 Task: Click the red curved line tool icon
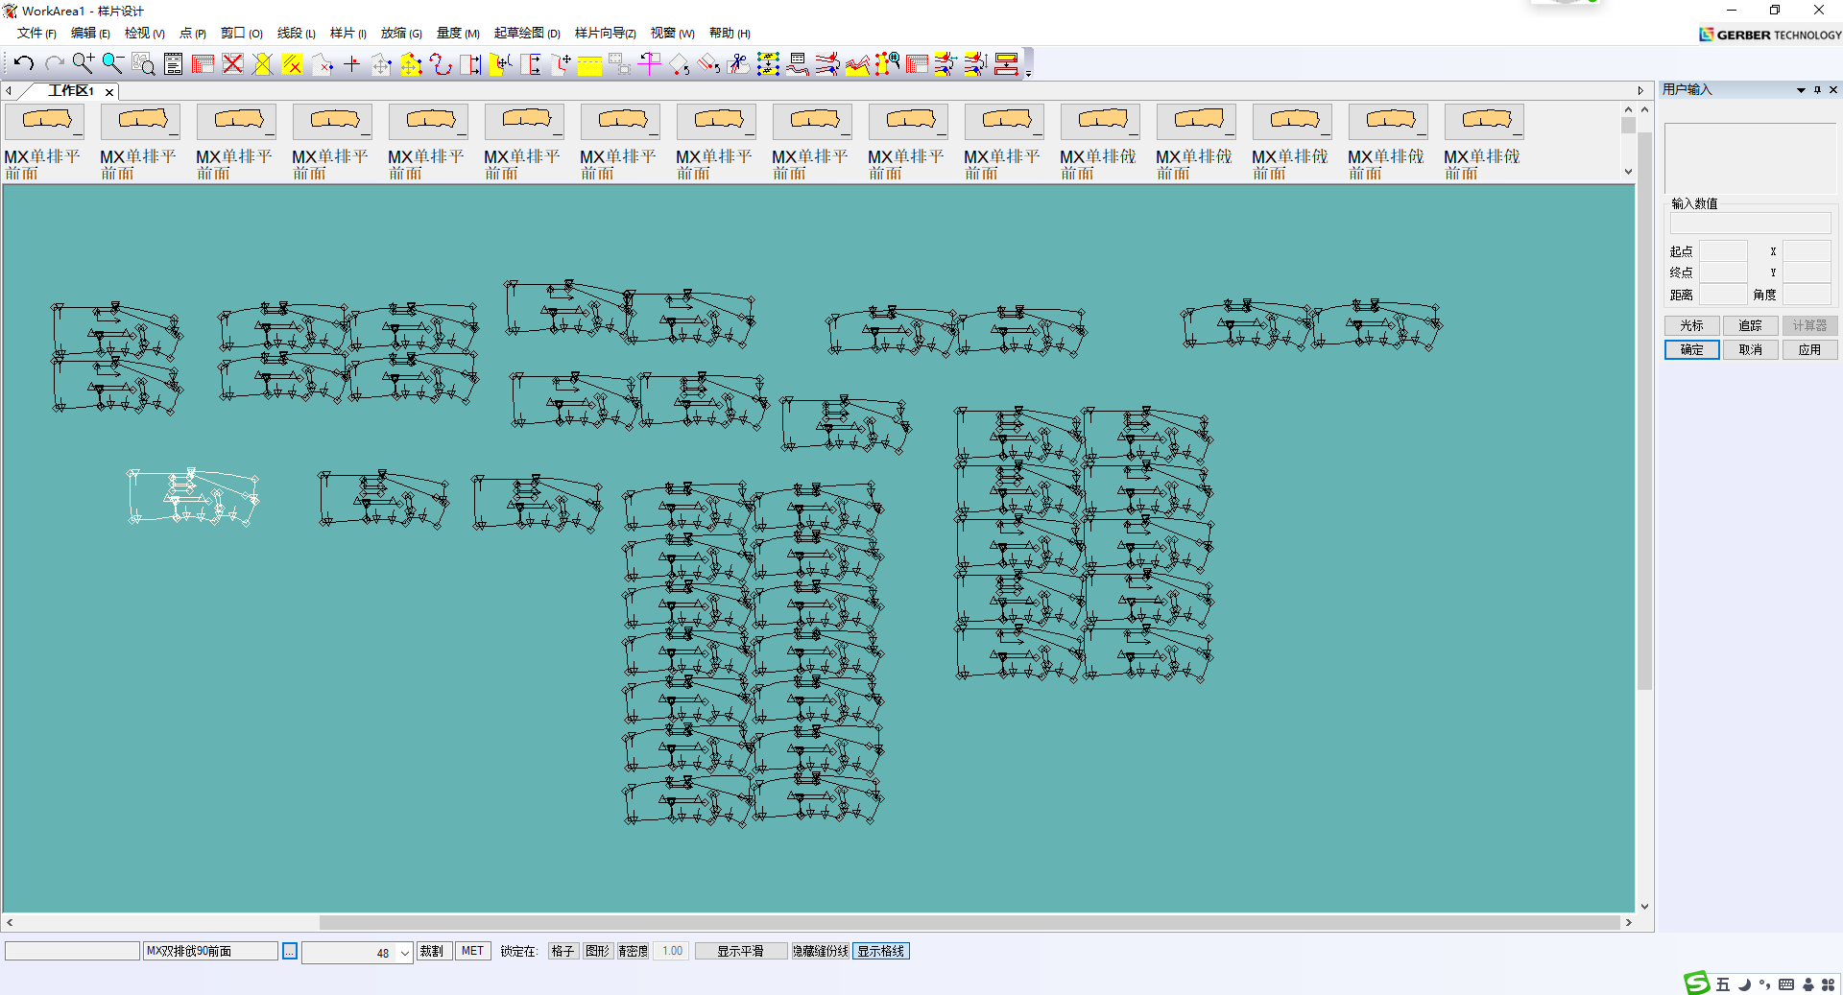pyautogui.click(x=441, y=64)
